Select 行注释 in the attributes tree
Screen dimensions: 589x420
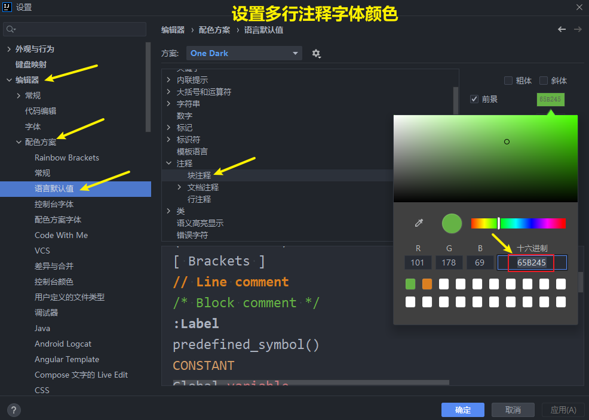[x=199, y=199]
